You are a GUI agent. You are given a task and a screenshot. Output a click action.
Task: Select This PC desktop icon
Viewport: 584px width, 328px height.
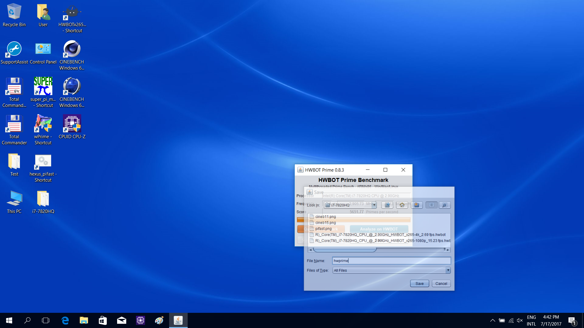(14, 202)
